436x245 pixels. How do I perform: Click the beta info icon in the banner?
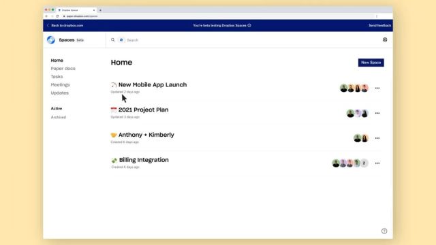coord(249,25)
